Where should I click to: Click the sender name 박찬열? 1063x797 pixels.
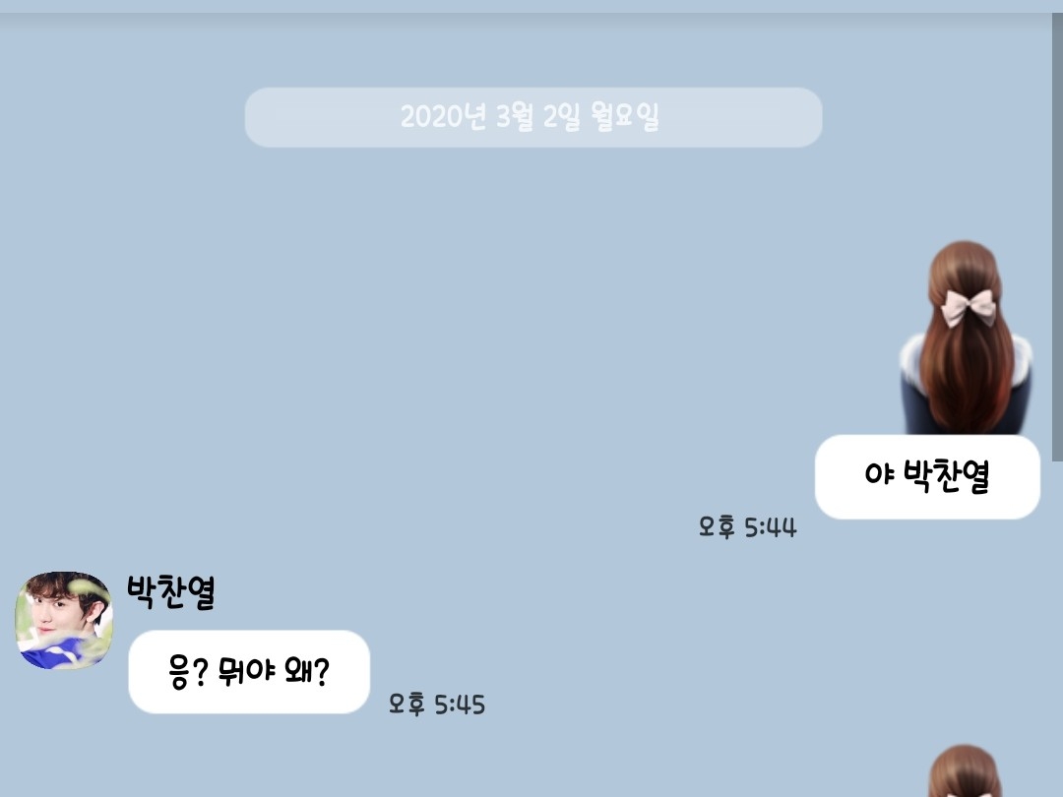(171, 592)
